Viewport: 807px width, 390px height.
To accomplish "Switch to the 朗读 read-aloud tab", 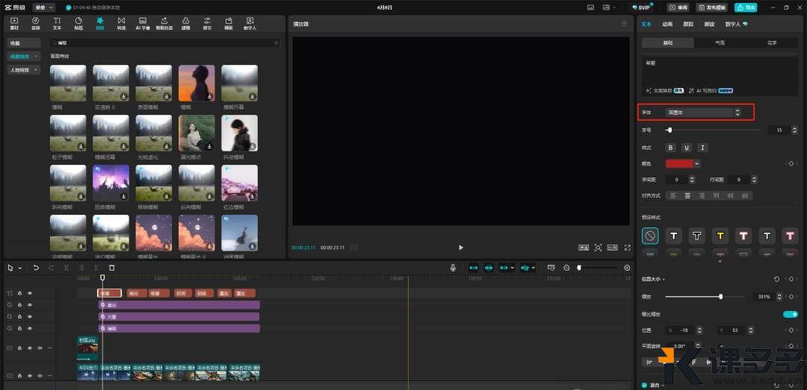I will 709,24.
